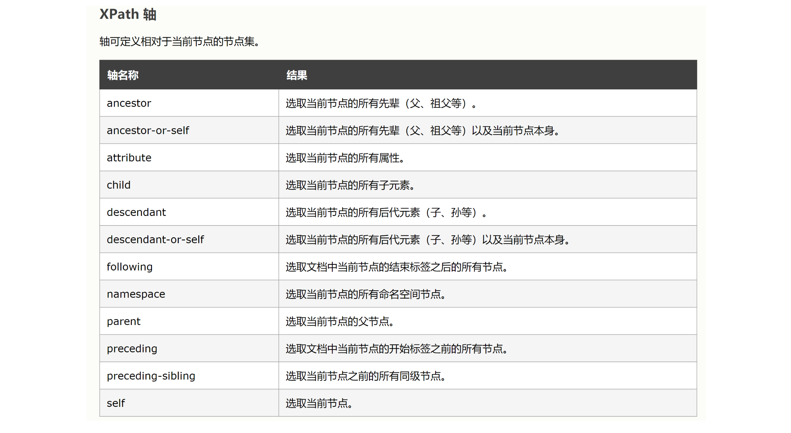Click the XPath 轴 heading

(128, 14)
